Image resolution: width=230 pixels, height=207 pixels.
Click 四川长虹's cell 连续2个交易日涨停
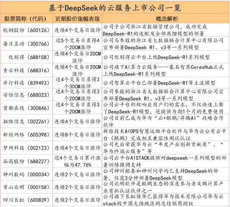click(x=78, y=200)
